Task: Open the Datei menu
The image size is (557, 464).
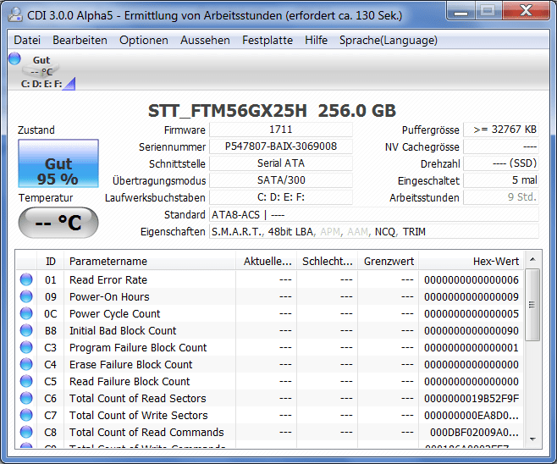Action: click(x=27, y=40)
